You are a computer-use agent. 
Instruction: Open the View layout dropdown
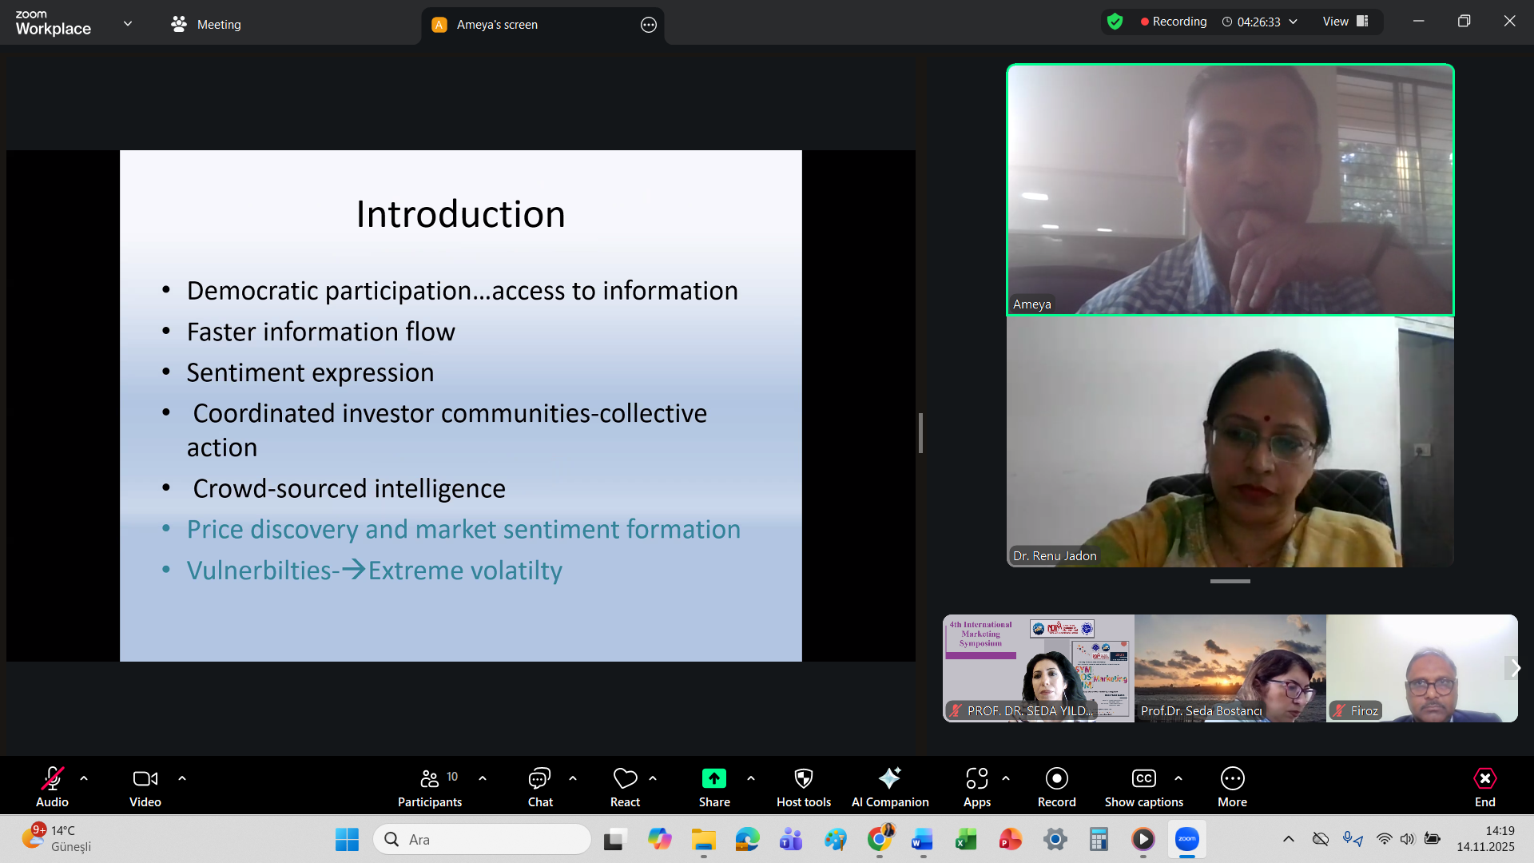tap(1345, 22)
